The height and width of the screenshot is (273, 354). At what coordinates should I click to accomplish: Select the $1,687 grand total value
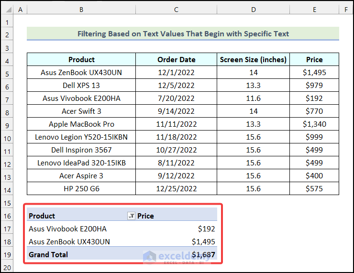(x=203, y=255)
